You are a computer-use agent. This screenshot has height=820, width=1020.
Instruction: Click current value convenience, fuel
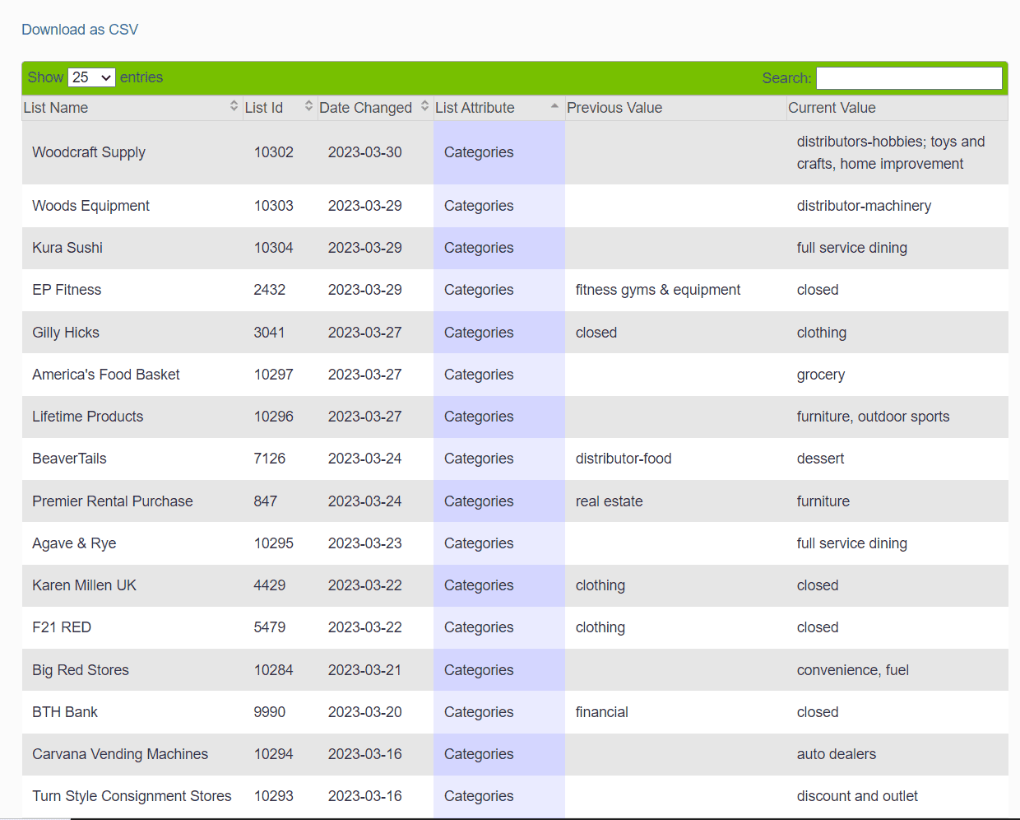(x=853, y=670)
